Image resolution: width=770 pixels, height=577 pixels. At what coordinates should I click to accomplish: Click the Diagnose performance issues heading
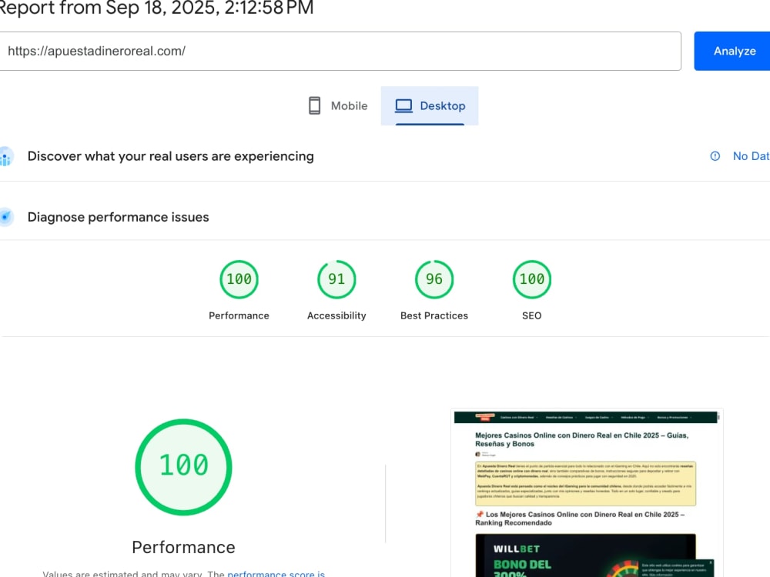118,217
